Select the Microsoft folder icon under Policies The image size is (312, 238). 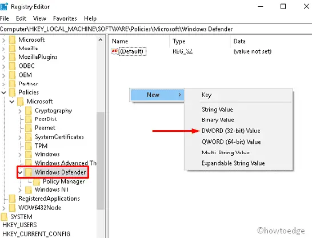click(x=21, y=102)
